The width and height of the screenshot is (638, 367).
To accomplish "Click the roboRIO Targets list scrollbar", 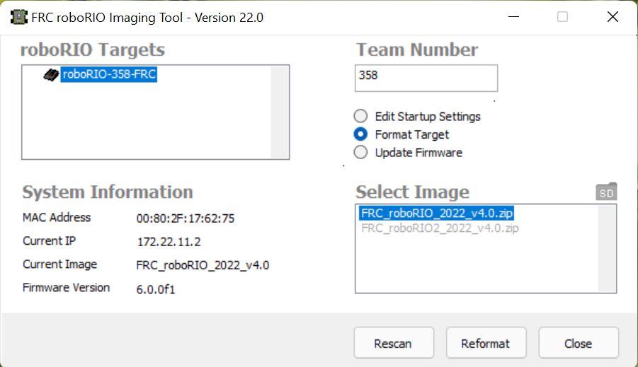I will (x=280, y=112).
